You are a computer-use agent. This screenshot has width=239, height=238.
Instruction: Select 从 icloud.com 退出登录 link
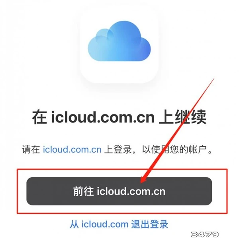coord(119,224)
